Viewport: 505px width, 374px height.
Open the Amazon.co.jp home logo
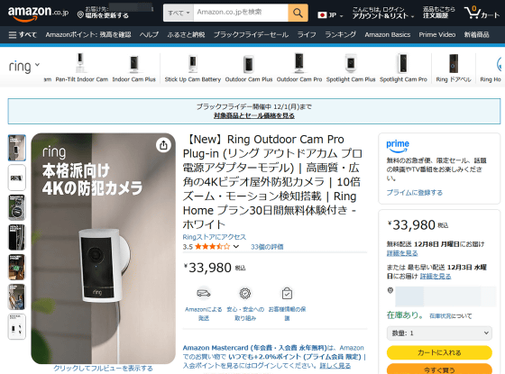[x=38, y=14]
